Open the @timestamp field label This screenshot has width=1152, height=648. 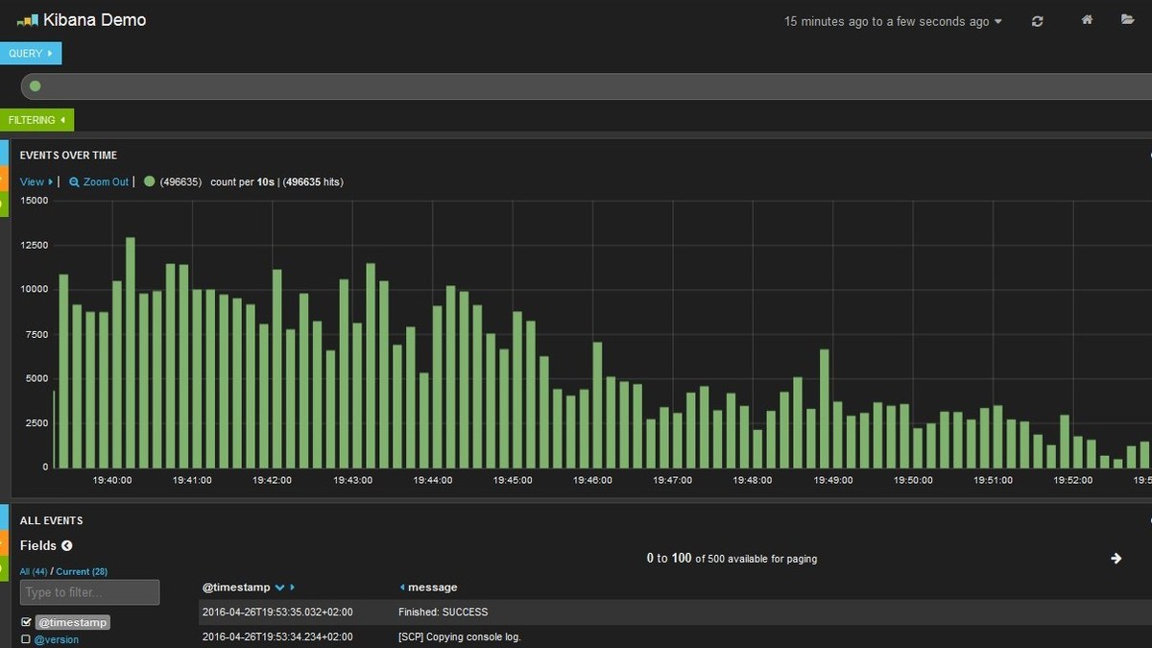coord(73,622)
